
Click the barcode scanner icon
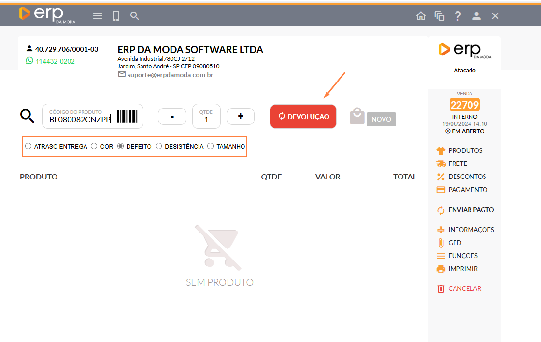point(127,116)
